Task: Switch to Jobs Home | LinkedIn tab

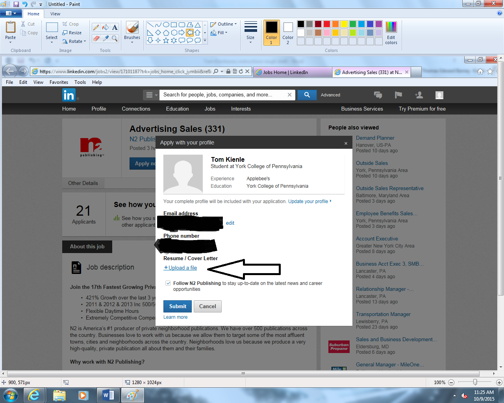Action: (x=293, y=72)
